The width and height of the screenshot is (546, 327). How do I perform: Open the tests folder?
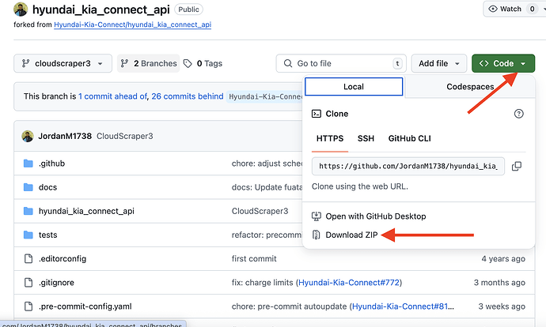point(47,235)
